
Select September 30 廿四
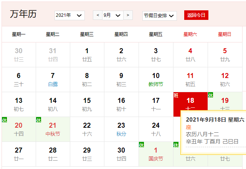121,154
